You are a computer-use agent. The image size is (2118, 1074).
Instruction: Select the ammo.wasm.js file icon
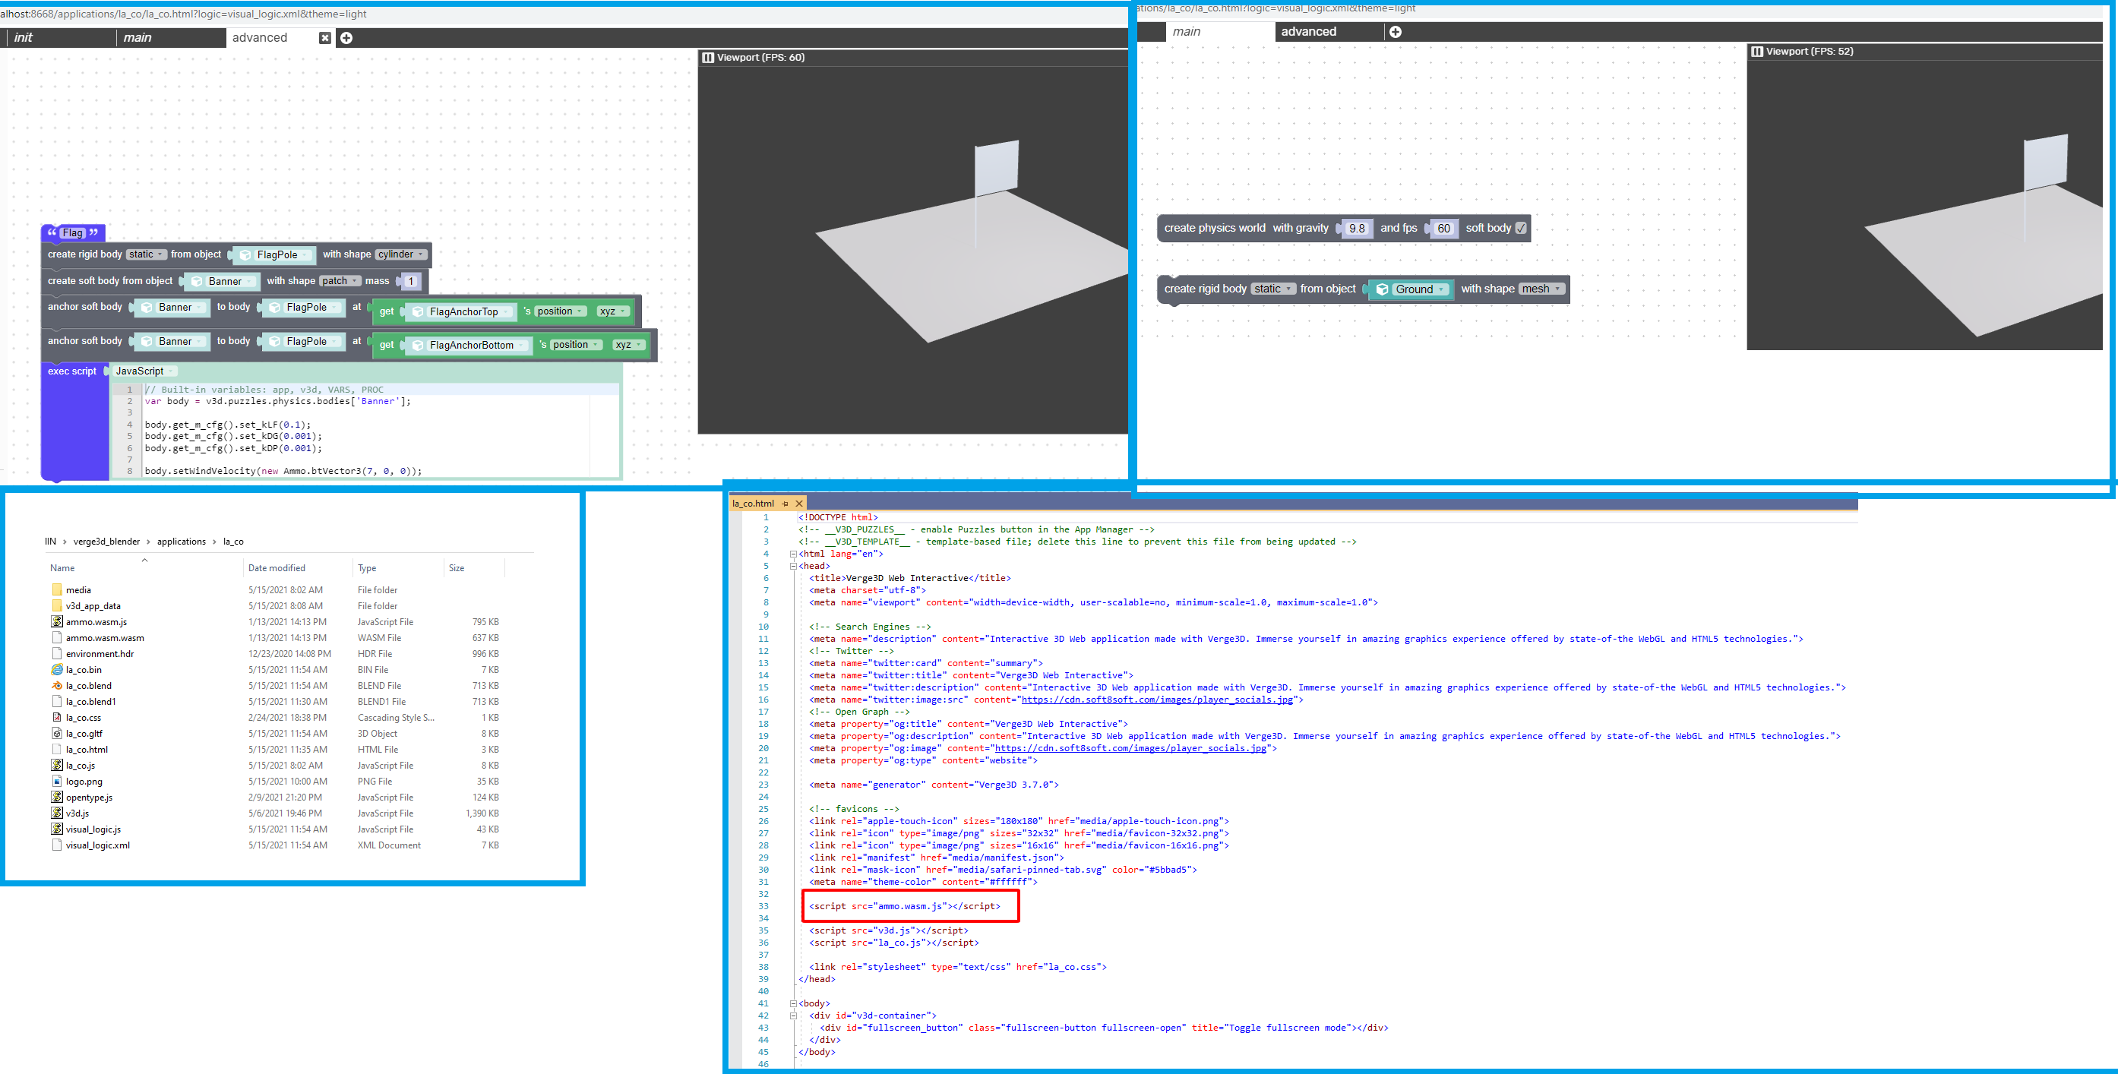[57, 622]
